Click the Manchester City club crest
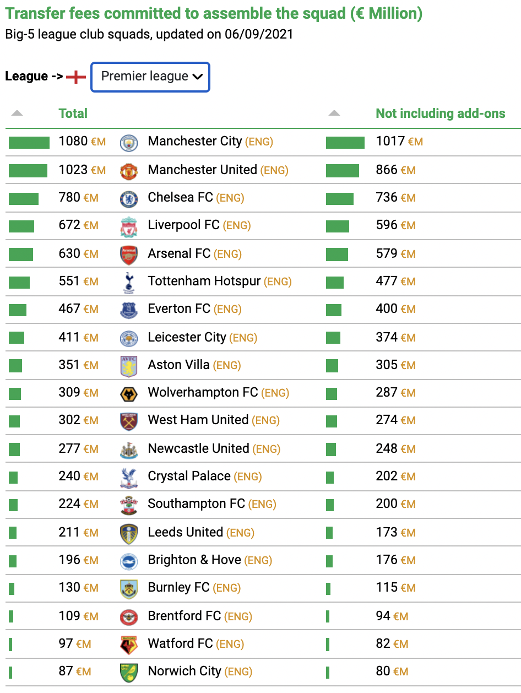Image resolution: width=521 pixels, height=693 pixels. [x=129, y=142]
